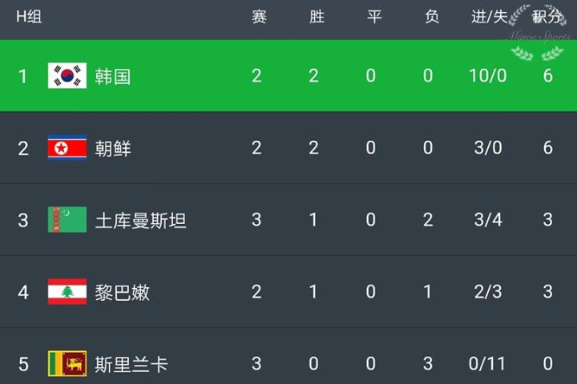Click South Korea's 10/0 goal record
The height and width of the screenshot is (384, 577).
coord(488,76)
